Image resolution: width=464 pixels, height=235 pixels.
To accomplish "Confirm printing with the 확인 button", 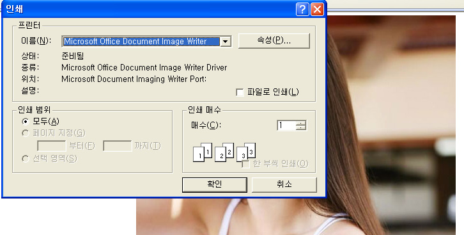I will [215, 184].
